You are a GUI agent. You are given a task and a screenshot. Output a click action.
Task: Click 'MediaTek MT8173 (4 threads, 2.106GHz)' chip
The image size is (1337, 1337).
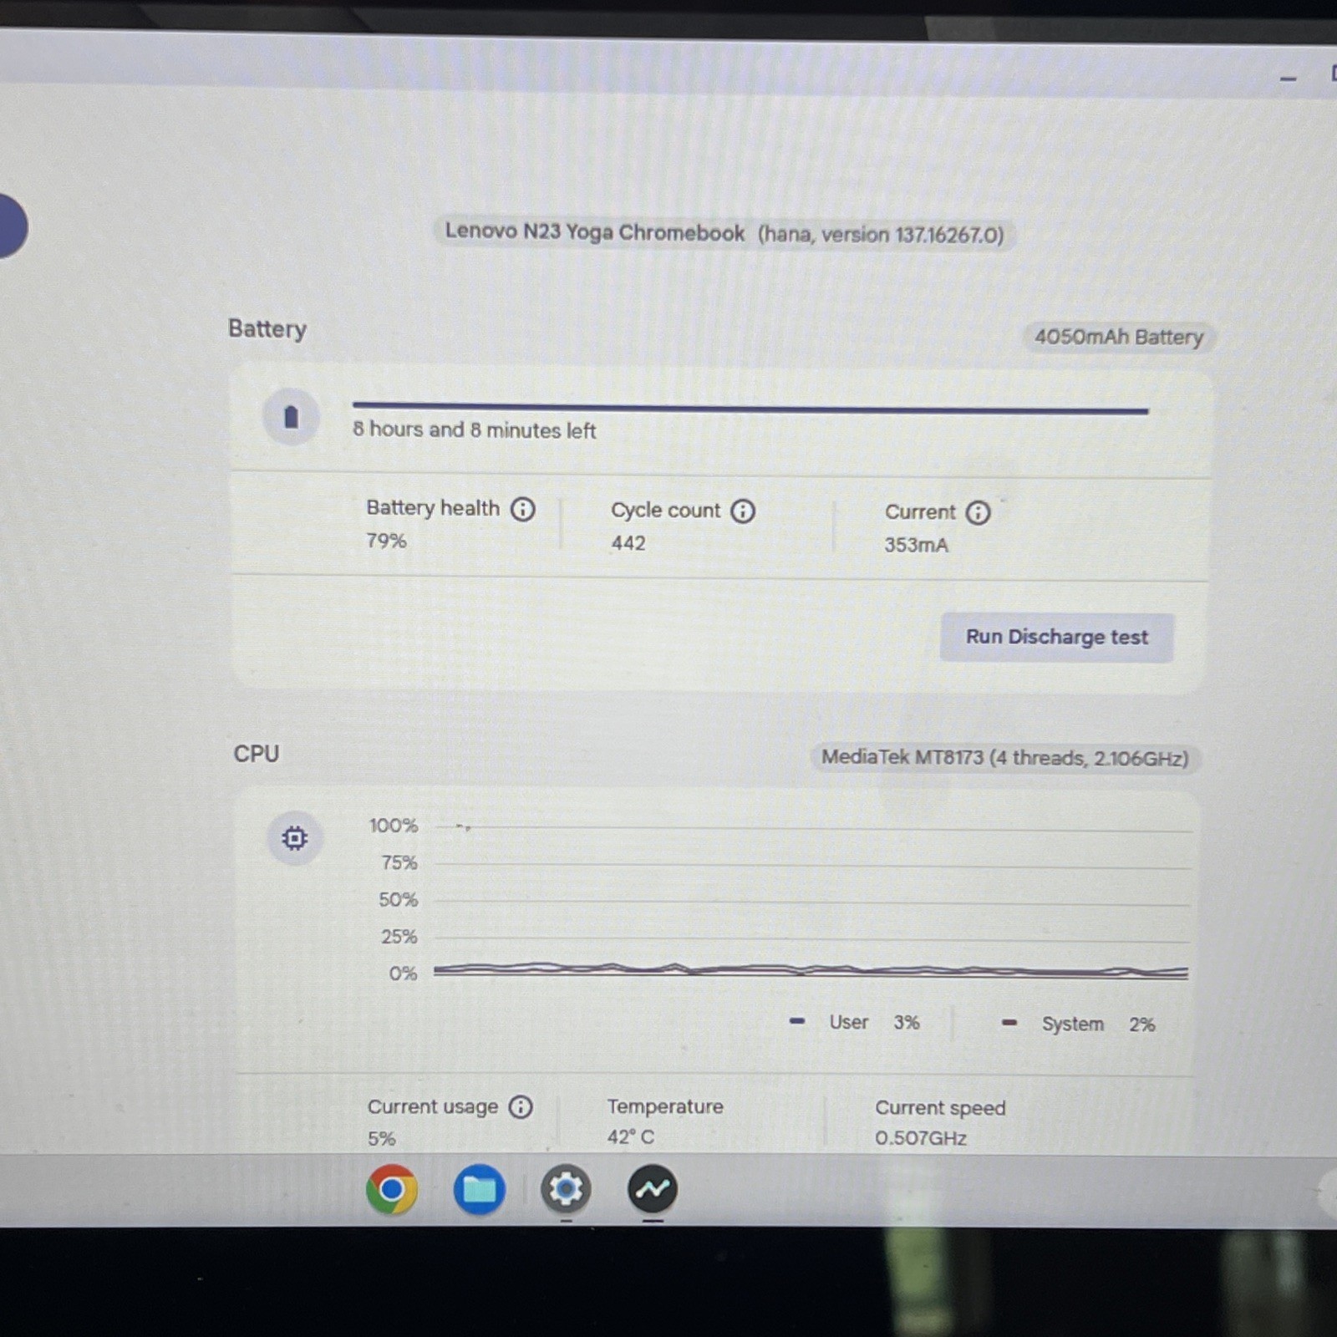click(1005, 758)
